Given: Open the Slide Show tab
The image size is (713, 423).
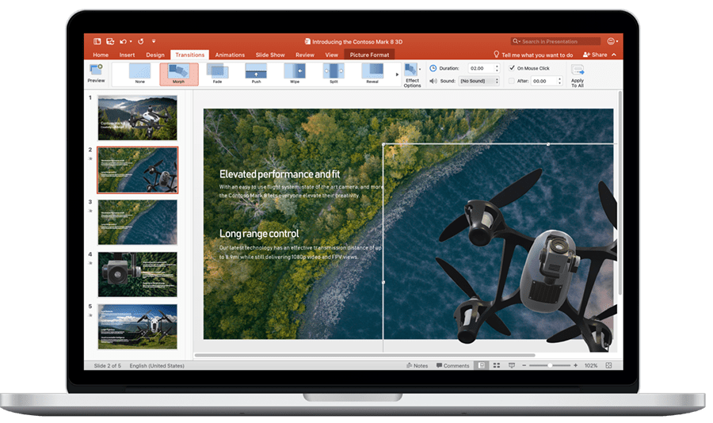Looking at the screenshot, I should [x=270, y=55].
